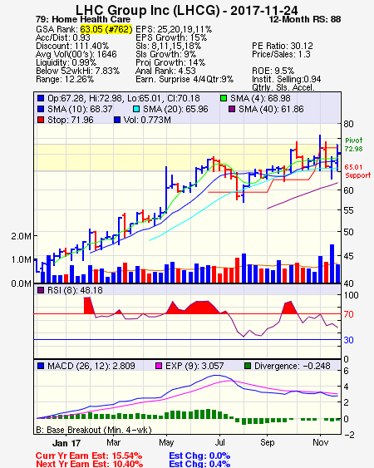Click the 'SMA (40): 61.86' legend text

click(271, 109)
